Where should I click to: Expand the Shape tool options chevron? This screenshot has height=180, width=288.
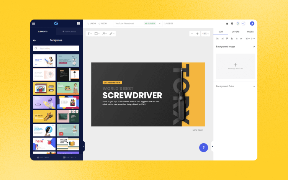click(x=99, y=34)
